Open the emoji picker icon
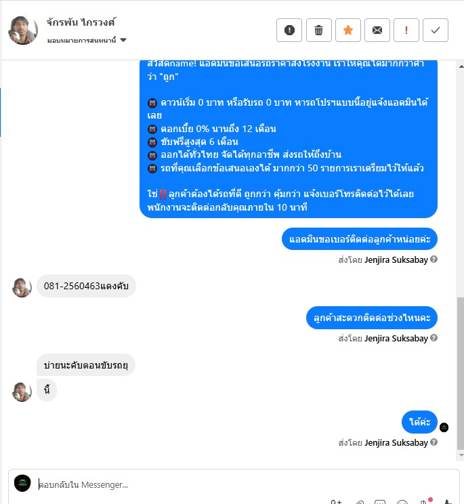This screenshot has width=464, height=504. click(402, 502)
